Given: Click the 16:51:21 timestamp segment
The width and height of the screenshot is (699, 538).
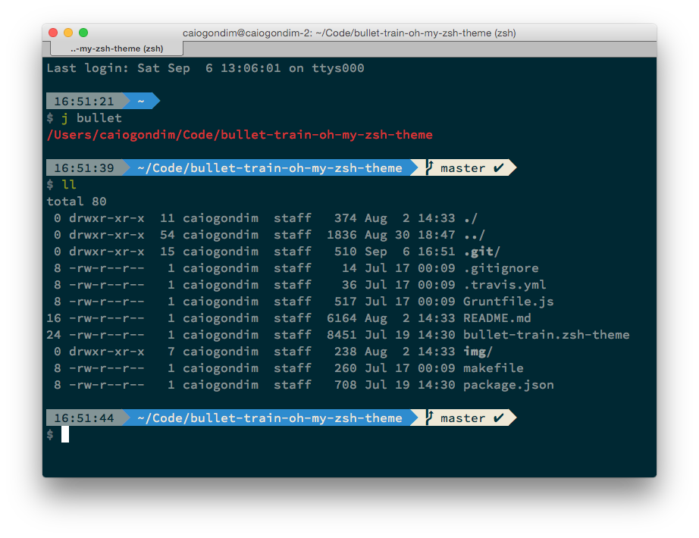Looking at the screenshot, I should (83, 101).
